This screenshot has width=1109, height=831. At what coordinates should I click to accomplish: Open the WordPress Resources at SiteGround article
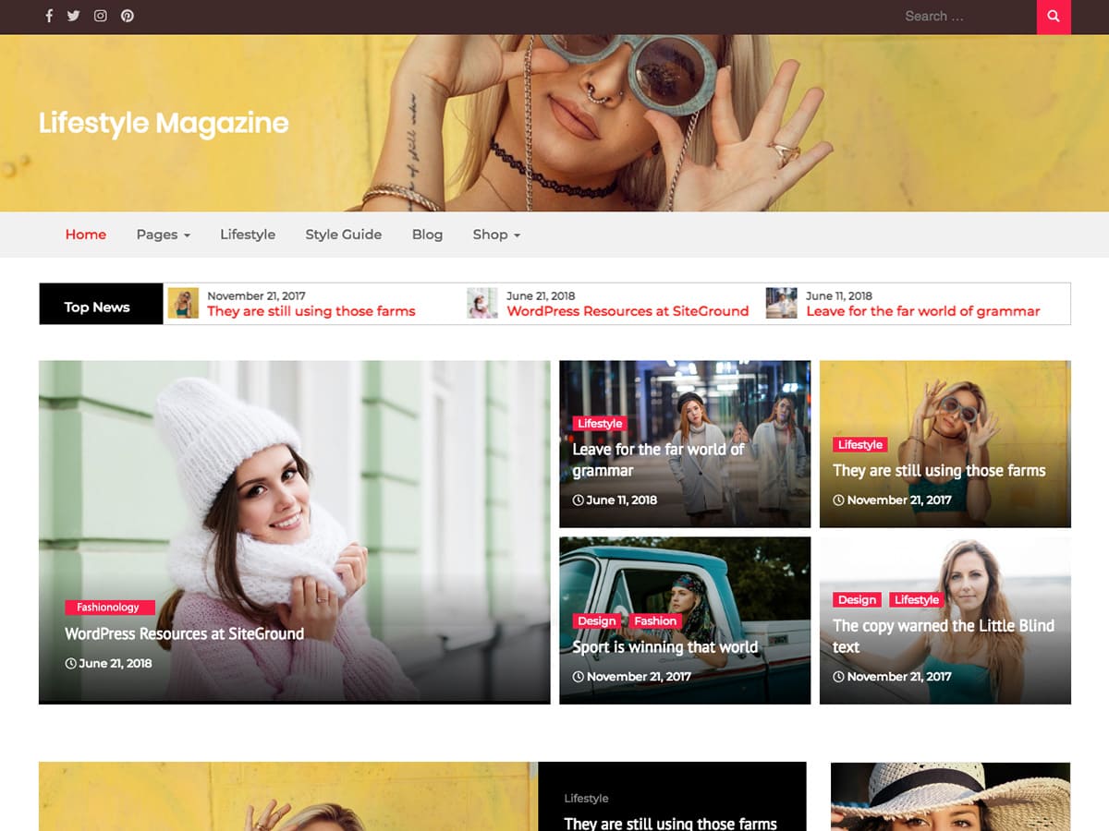[x=183, y=633]
